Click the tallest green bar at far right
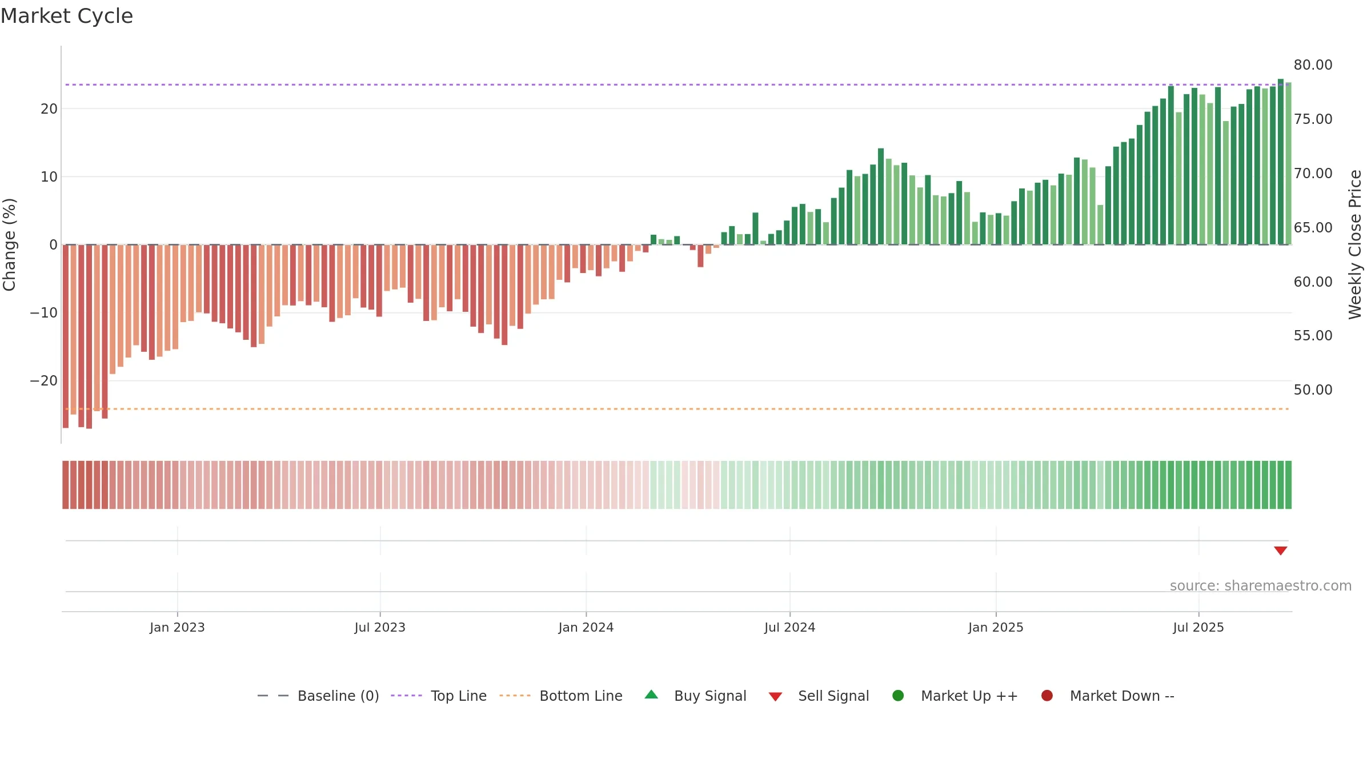This screenshot has width=1371, height=771. (1281, 162)
